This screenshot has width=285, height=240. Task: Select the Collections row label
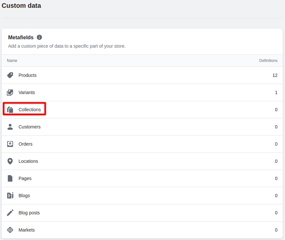pos(30,110)
